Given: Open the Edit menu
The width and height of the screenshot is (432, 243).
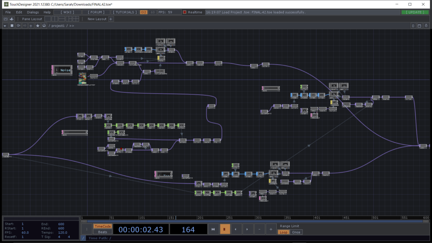Looking at the screenshot, I should (19, 12).
